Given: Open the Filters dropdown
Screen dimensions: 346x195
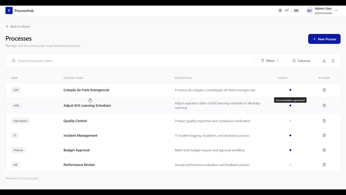Looking at the screenshot, I should (270, 61).
